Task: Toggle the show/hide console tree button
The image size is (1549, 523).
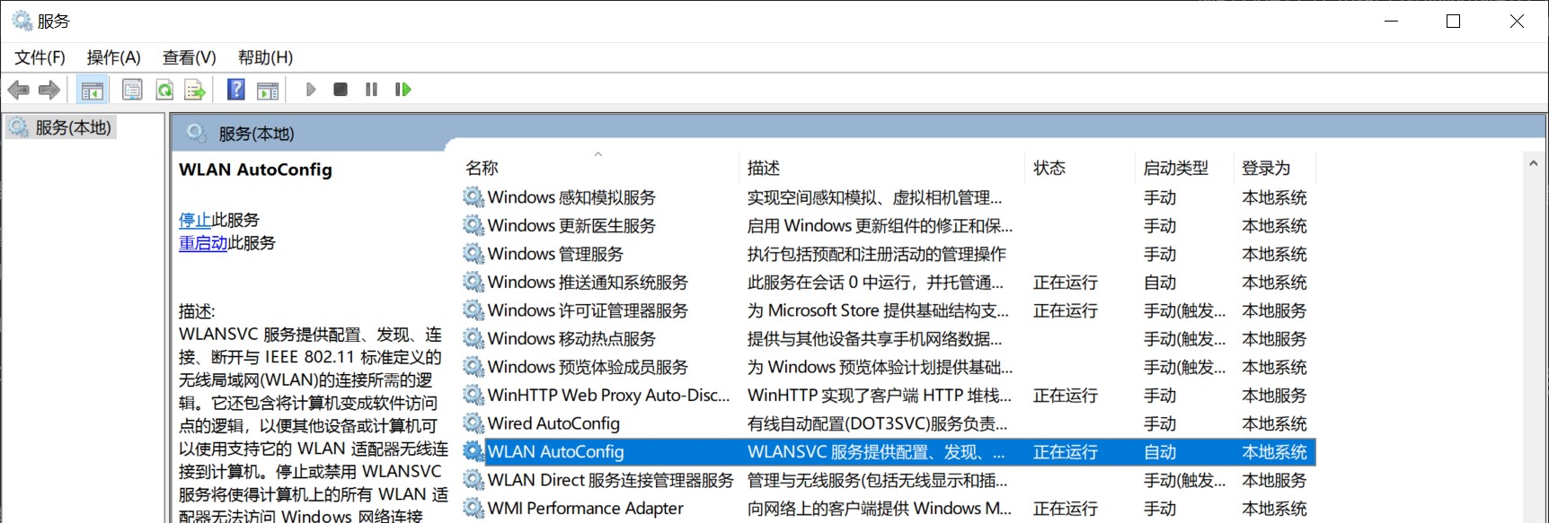Action: pyautogui.click(x=92, y=90)
